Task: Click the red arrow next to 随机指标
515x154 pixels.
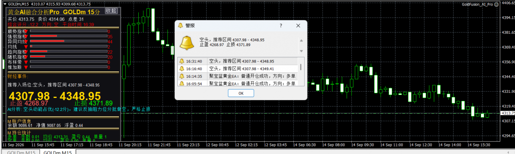Action: 26,57
